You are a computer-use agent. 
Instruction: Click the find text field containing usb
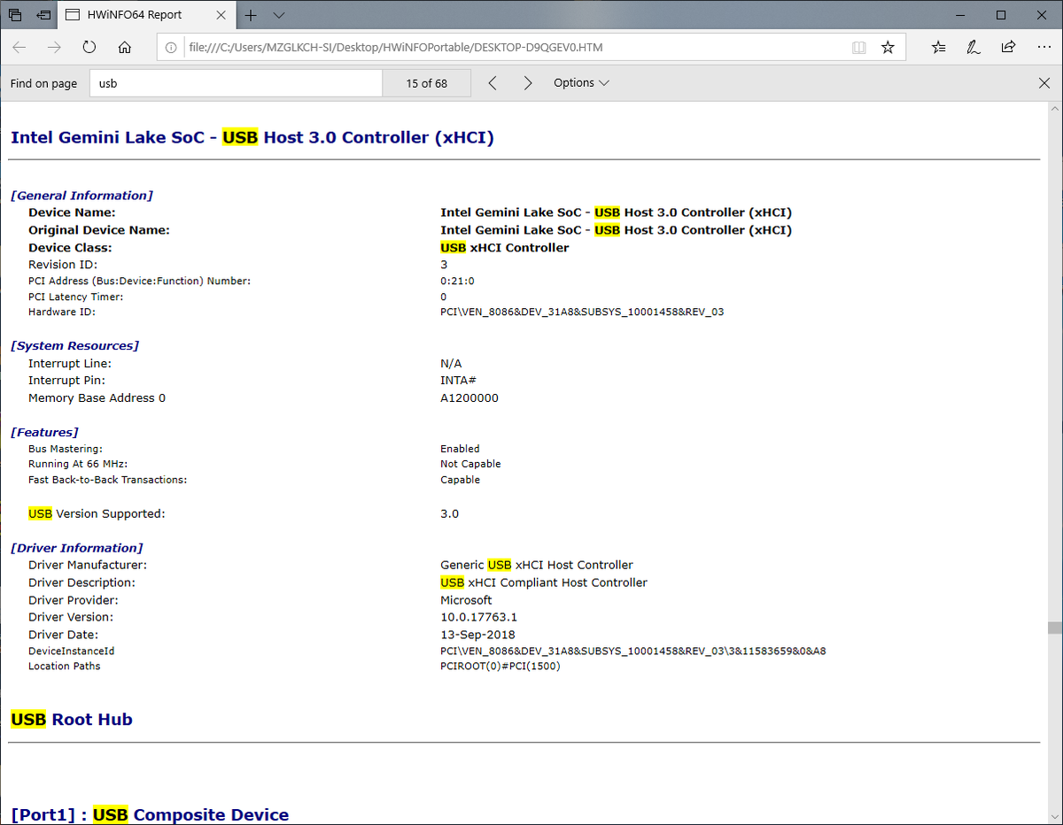point(236,83)
